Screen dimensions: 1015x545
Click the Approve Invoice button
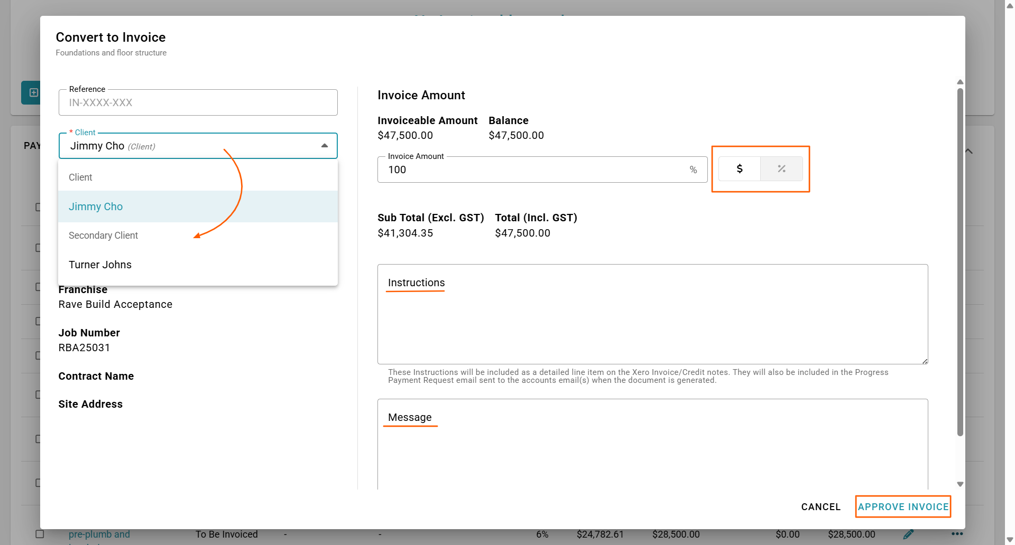click(x=903, y=507)
